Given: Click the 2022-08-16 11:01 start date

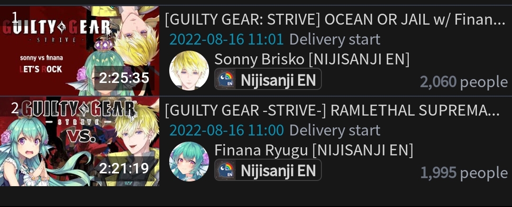Looking at the screenshot, I should tap(227, 40).
